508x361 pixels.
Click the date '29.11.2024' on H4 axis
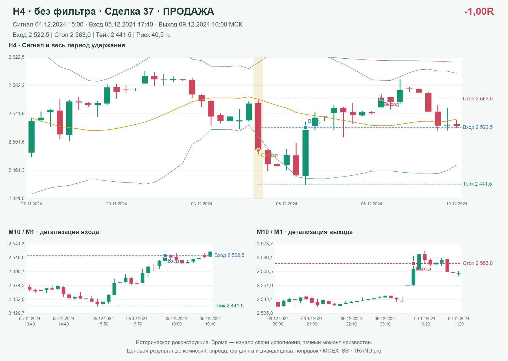tap(117, 204)
